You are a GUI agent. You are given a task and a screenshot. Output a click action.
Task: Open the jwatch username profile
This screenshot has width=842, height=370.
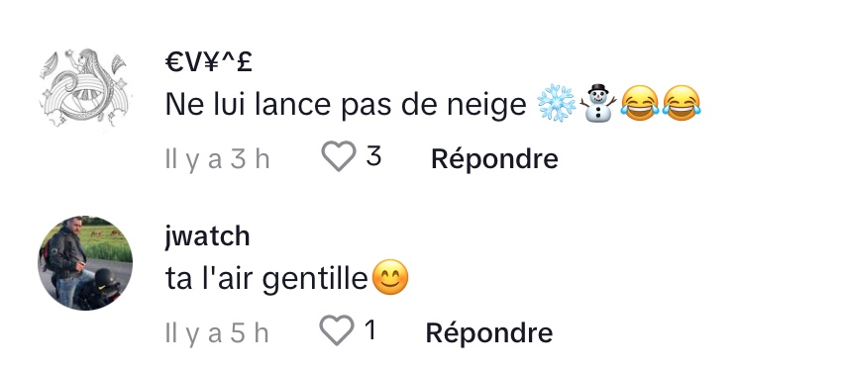click(207, 236)
